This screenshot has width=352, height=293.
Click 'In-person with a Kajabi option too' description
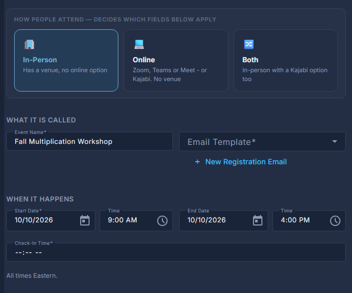pyautogui.click(x=285, y=74)
